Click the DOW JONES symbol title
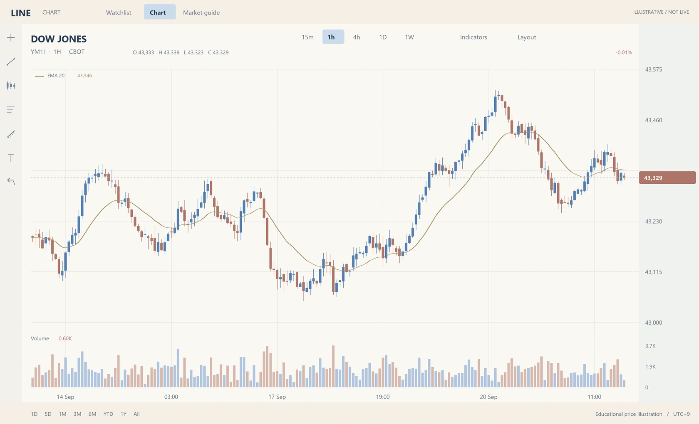The height and width of the screenshot is (424, 699). click(x=59, y=39)
